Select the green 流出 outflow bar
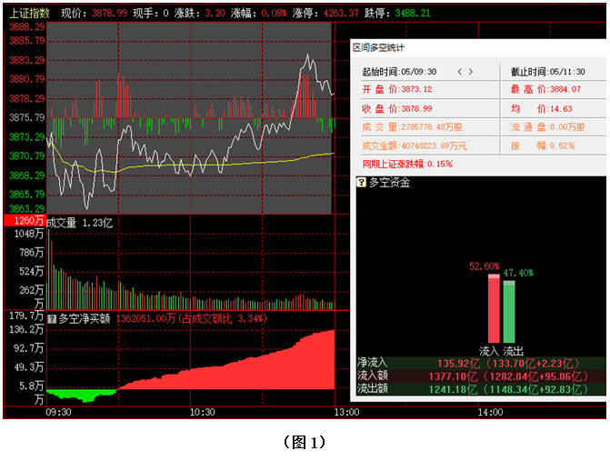610x461 pixels. click(x=509, y=312)
